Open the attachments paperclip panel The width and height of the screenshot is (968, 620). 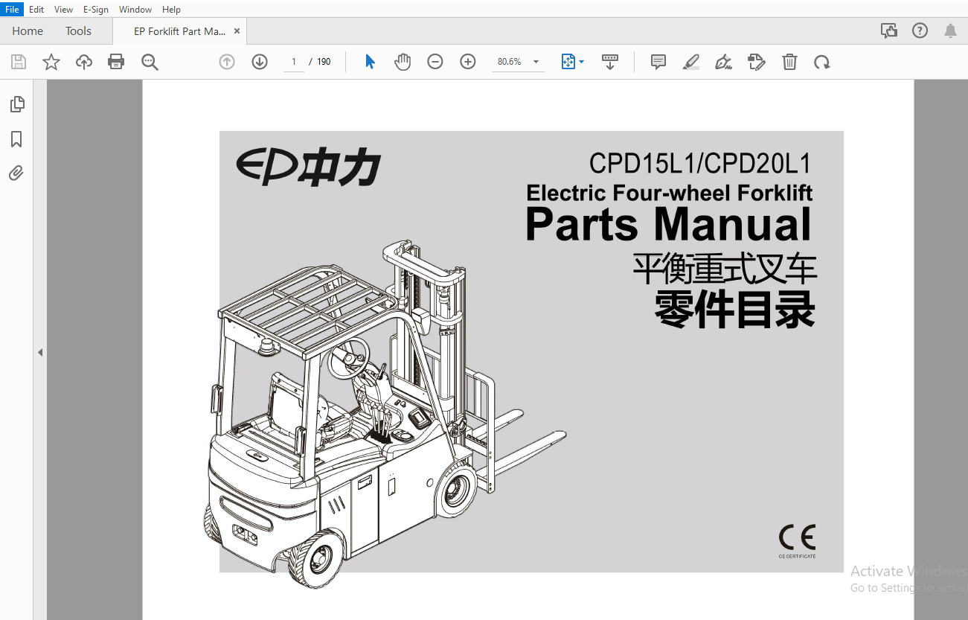click(16, 173)
